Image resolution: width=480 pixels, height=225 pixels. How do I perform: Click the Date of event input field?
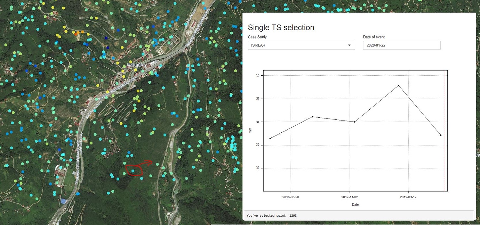click(401, 45)
